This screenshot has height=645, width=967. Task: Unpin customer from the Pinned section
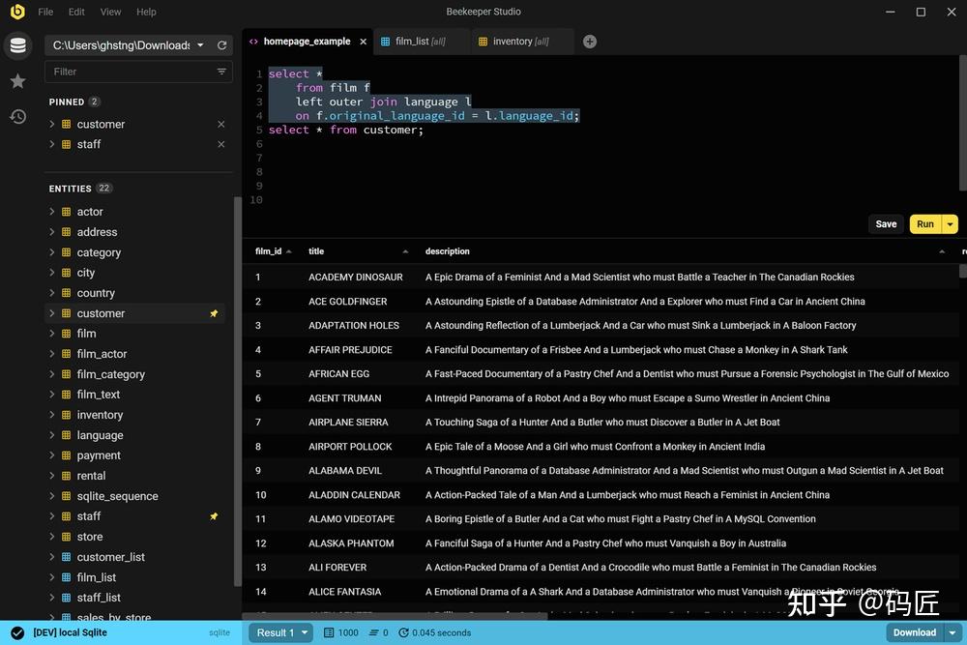pos(220,124)
